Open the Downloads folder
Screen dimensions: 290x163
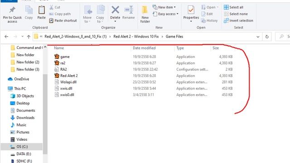point(22,118)
